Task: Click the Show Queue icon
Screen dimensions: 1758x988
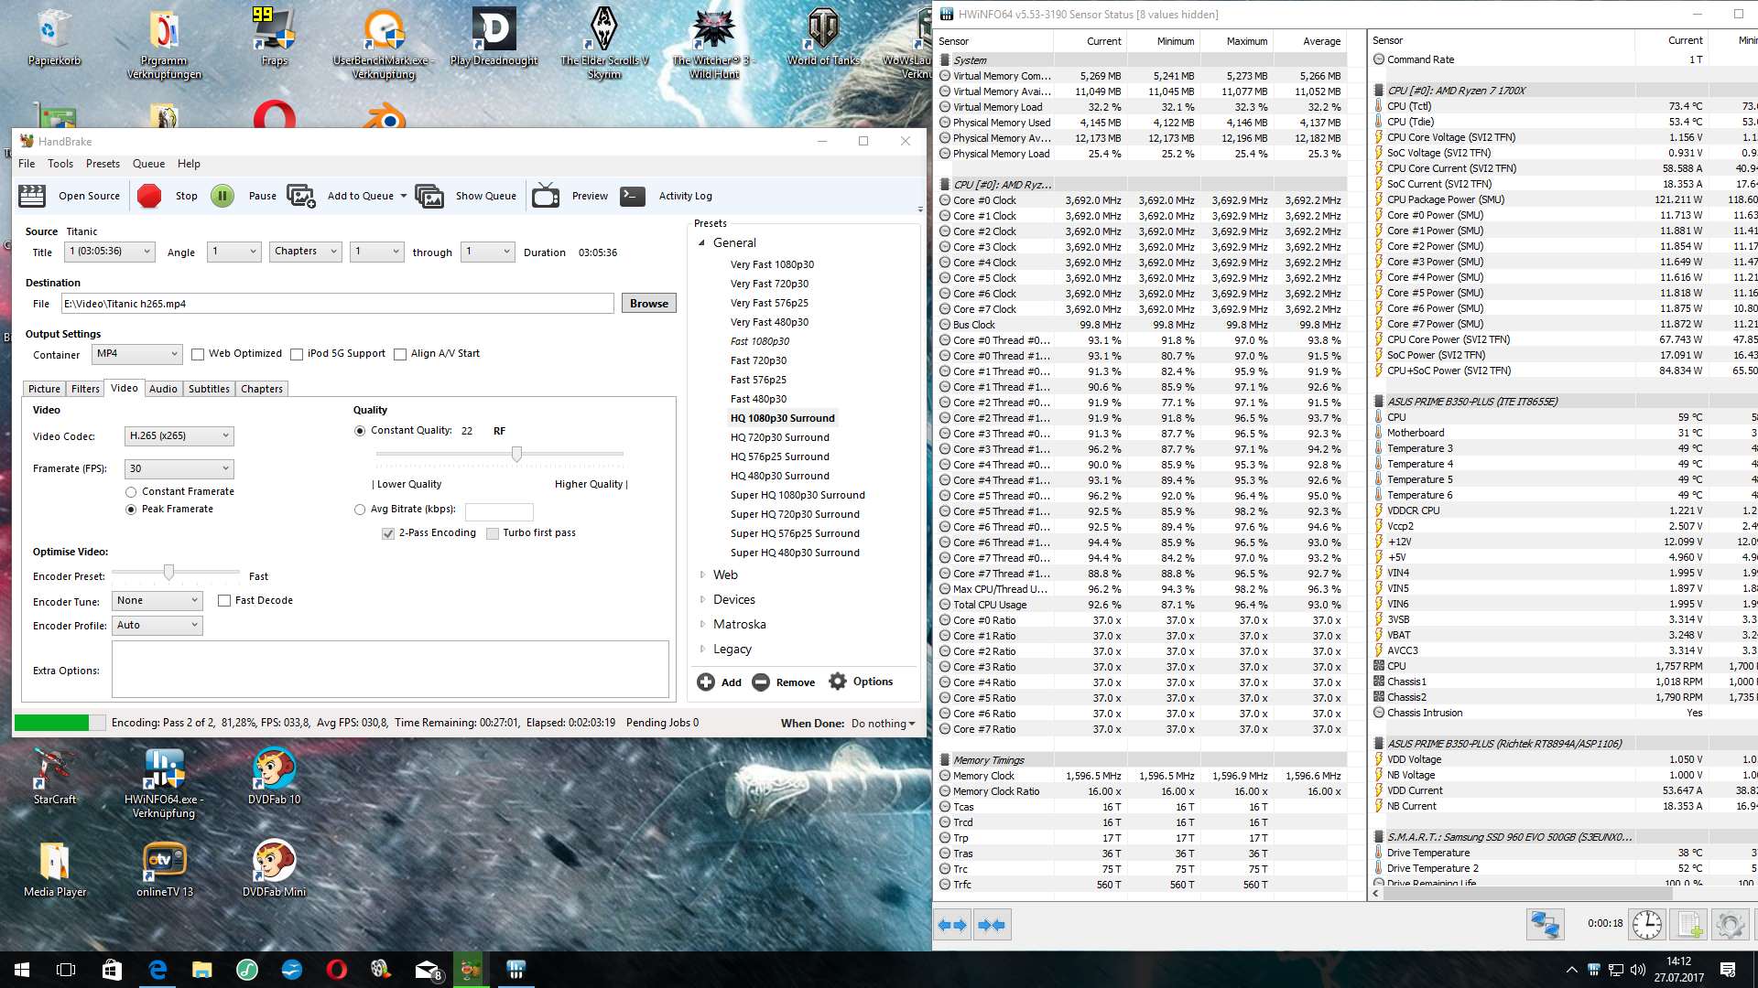Action: (x=429, y=196)
